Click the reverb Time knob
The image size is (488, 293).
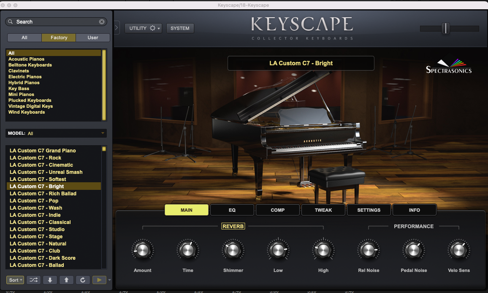[x=188, y=250]
